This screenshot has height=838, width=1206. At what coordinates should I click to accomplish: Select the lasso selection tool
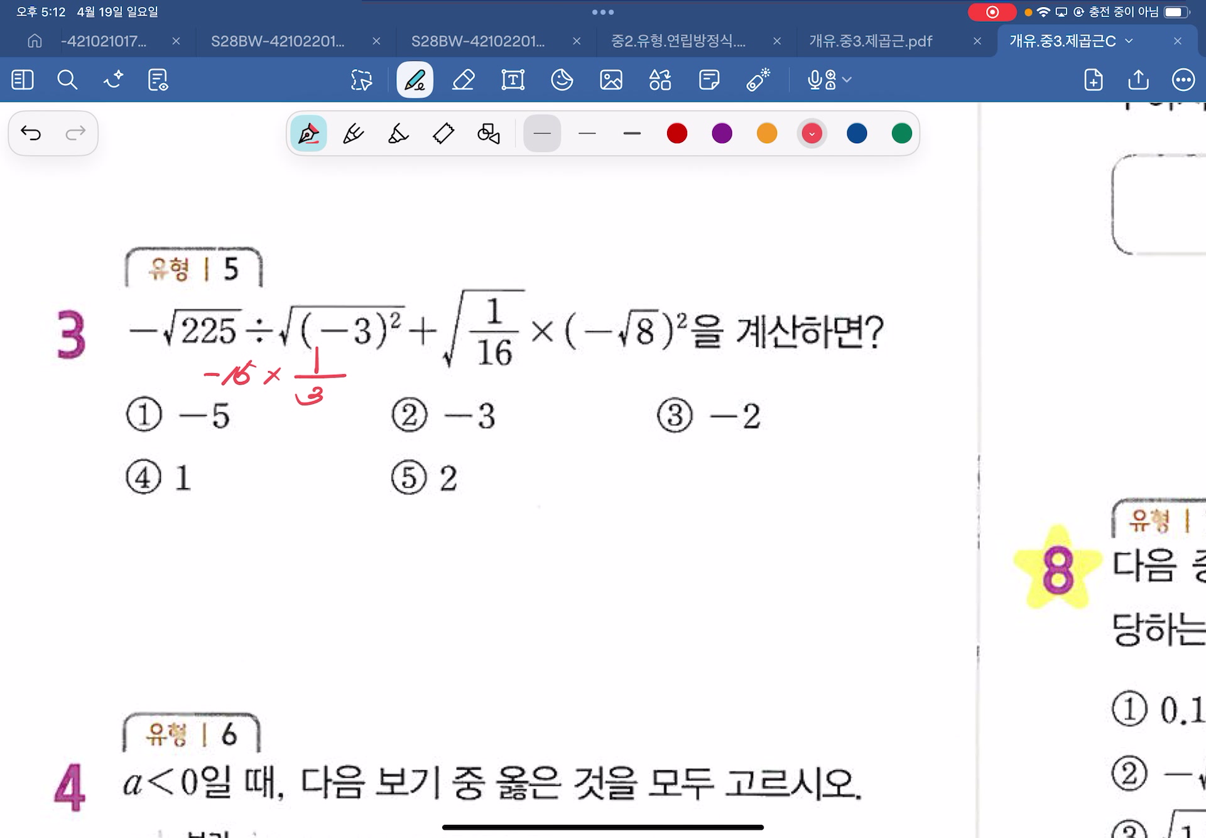pos(361,80)
